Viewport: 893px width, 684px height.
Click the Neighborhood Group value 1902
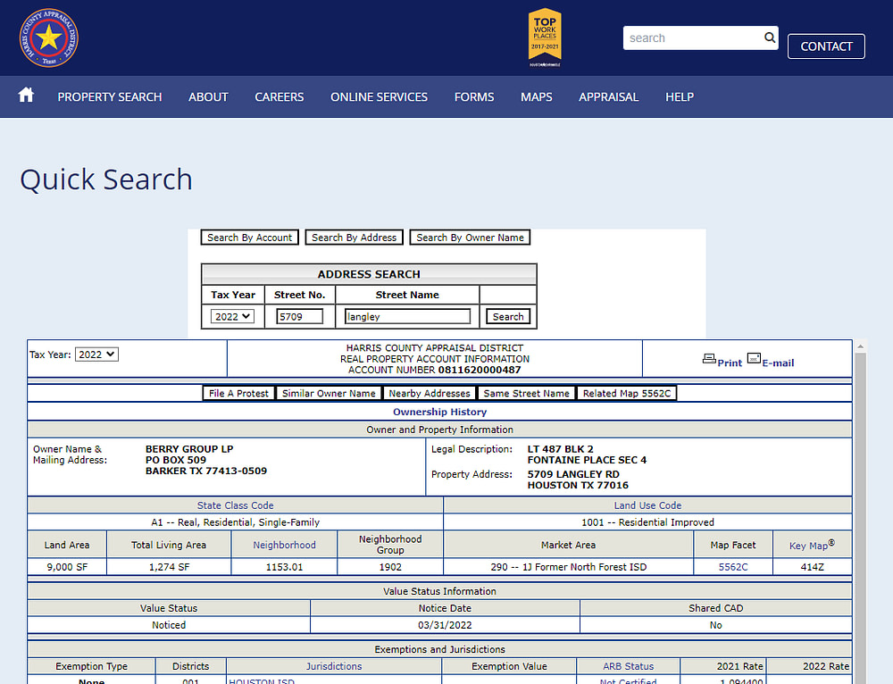point(390,567)
